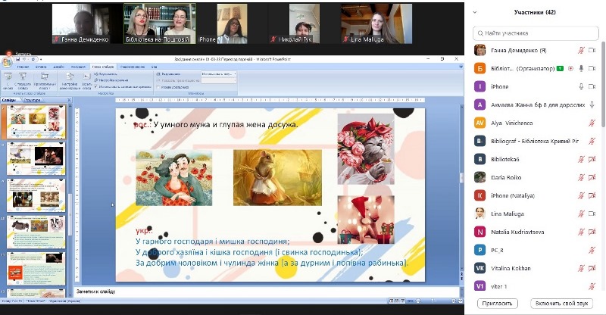Click the 'Включить свой звук' unmute button
This screenshot has width=606, height=315.
coord(563,303)
